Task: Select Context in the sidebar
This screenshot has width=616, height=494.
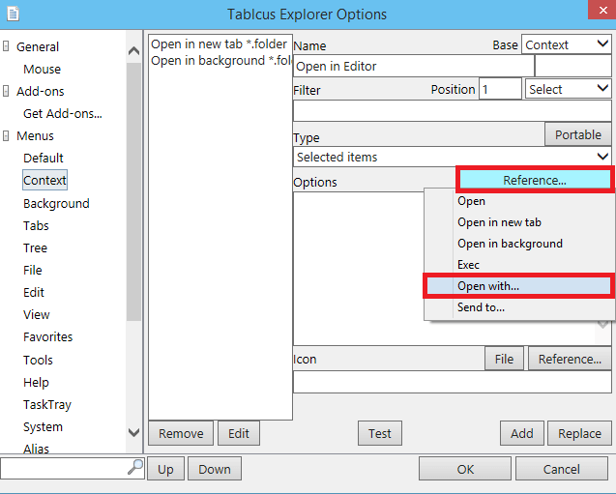Action: pos(44,180)
